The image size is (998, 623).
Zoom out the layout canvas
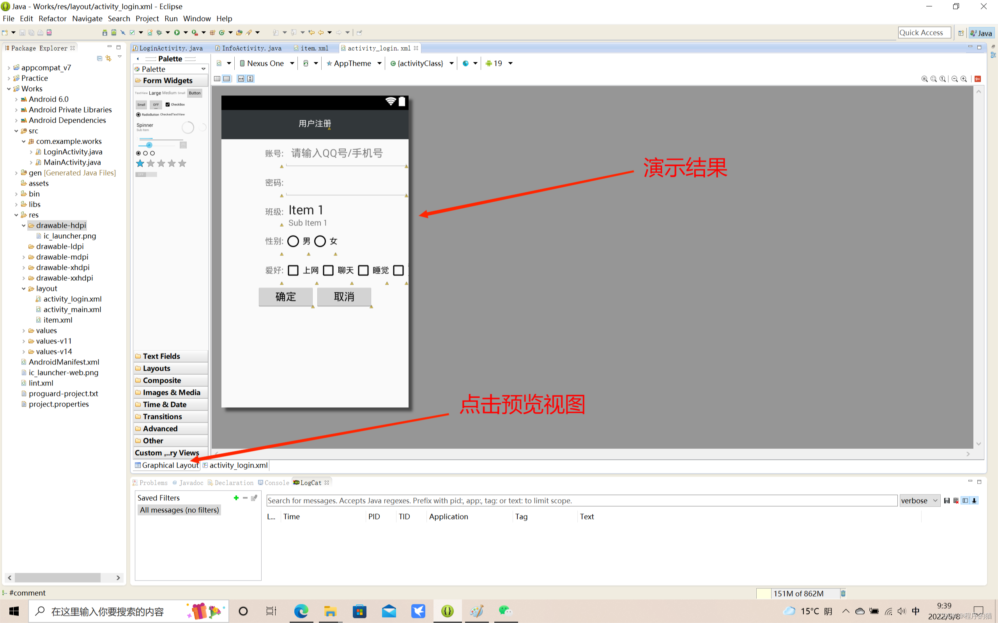955,79
